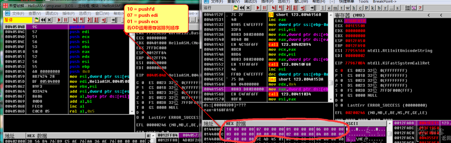Pause execution with red pause icon, right debugger
The height and width of the screenshot is (143, 451).
(264, 8)
